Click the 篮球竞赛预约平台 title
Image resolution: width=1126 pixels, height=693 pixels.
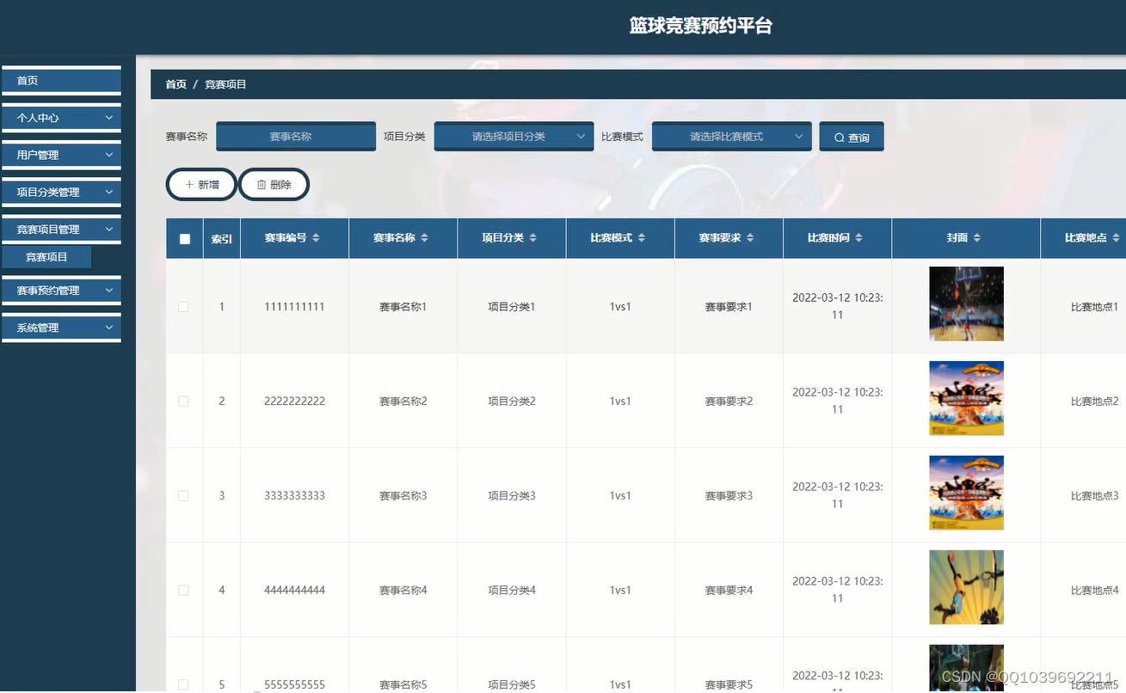tap(701, 26)
